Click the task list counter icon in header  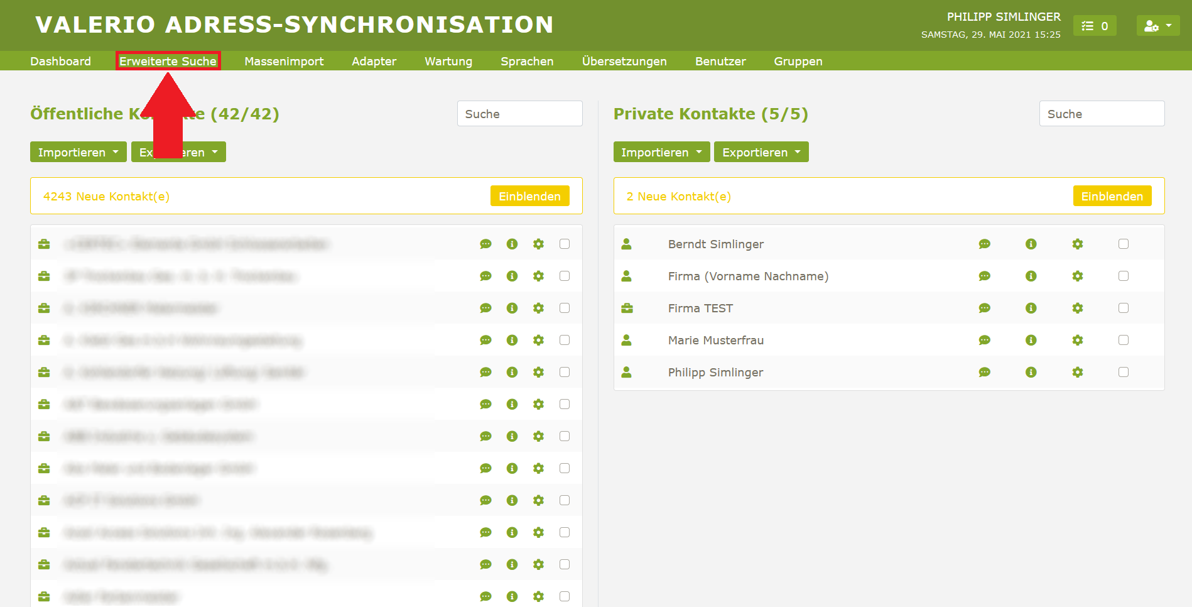[1094, 26]
